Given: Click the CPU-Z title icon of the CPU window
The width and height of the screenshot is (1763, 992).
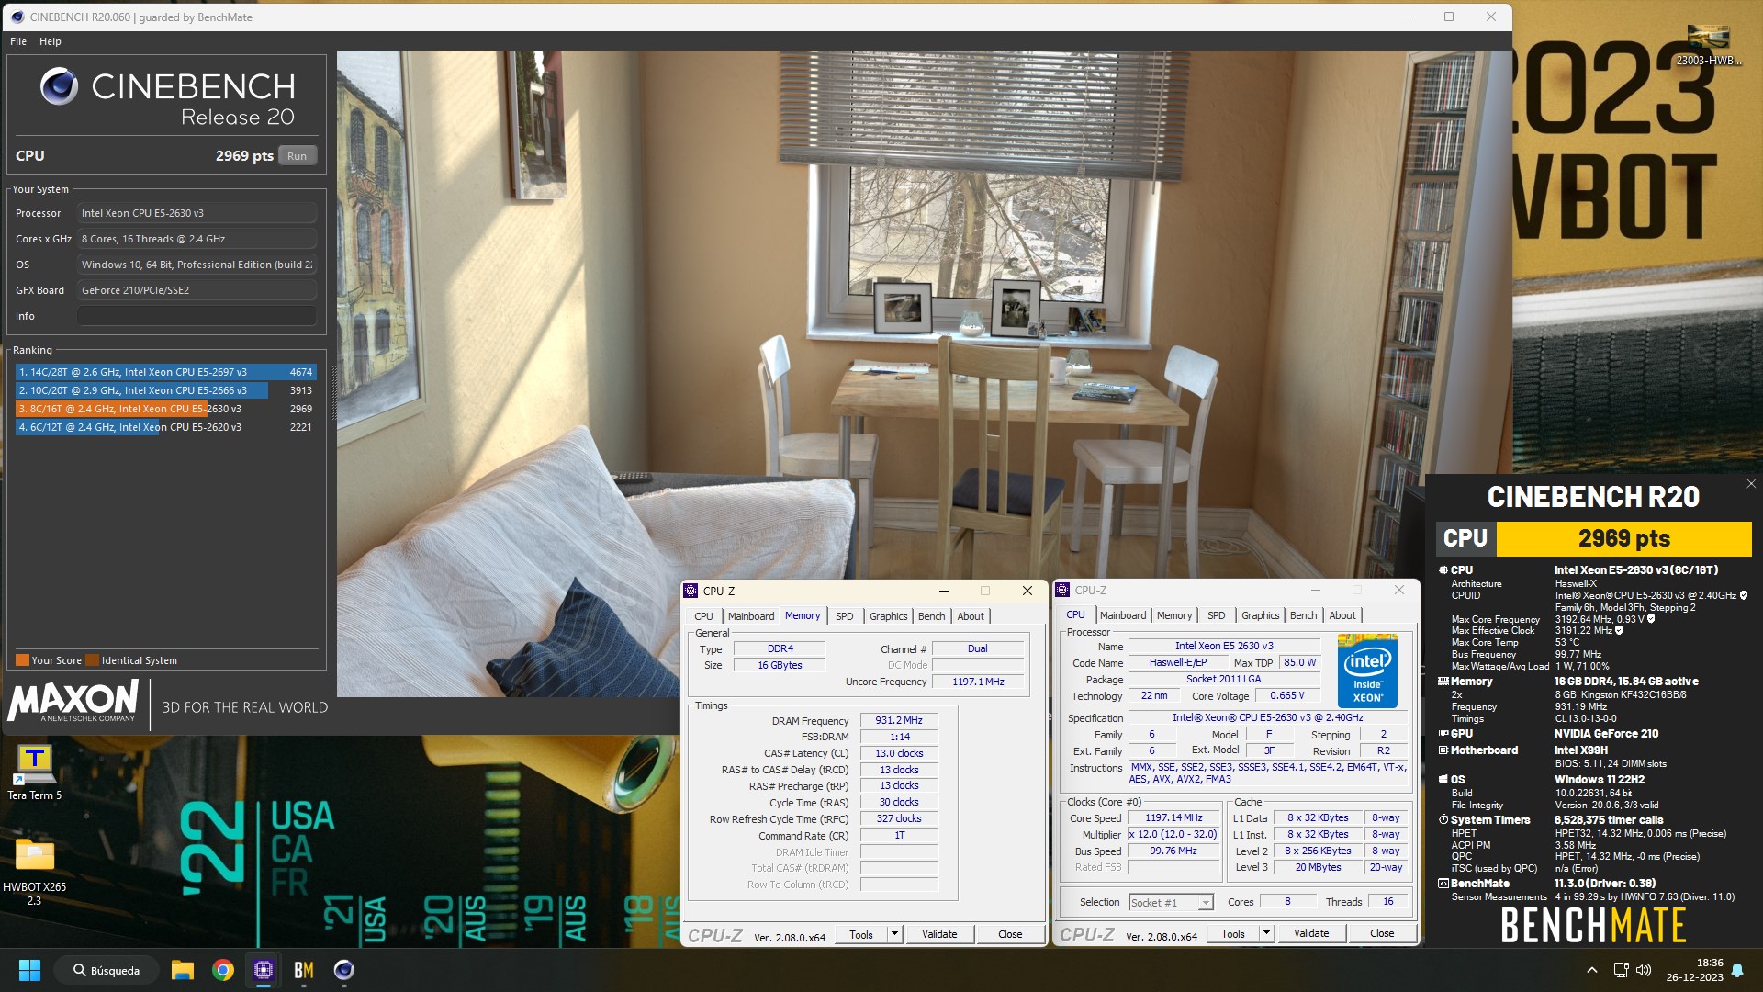Looking at the screenshot, I should (x=1063, y=590).
